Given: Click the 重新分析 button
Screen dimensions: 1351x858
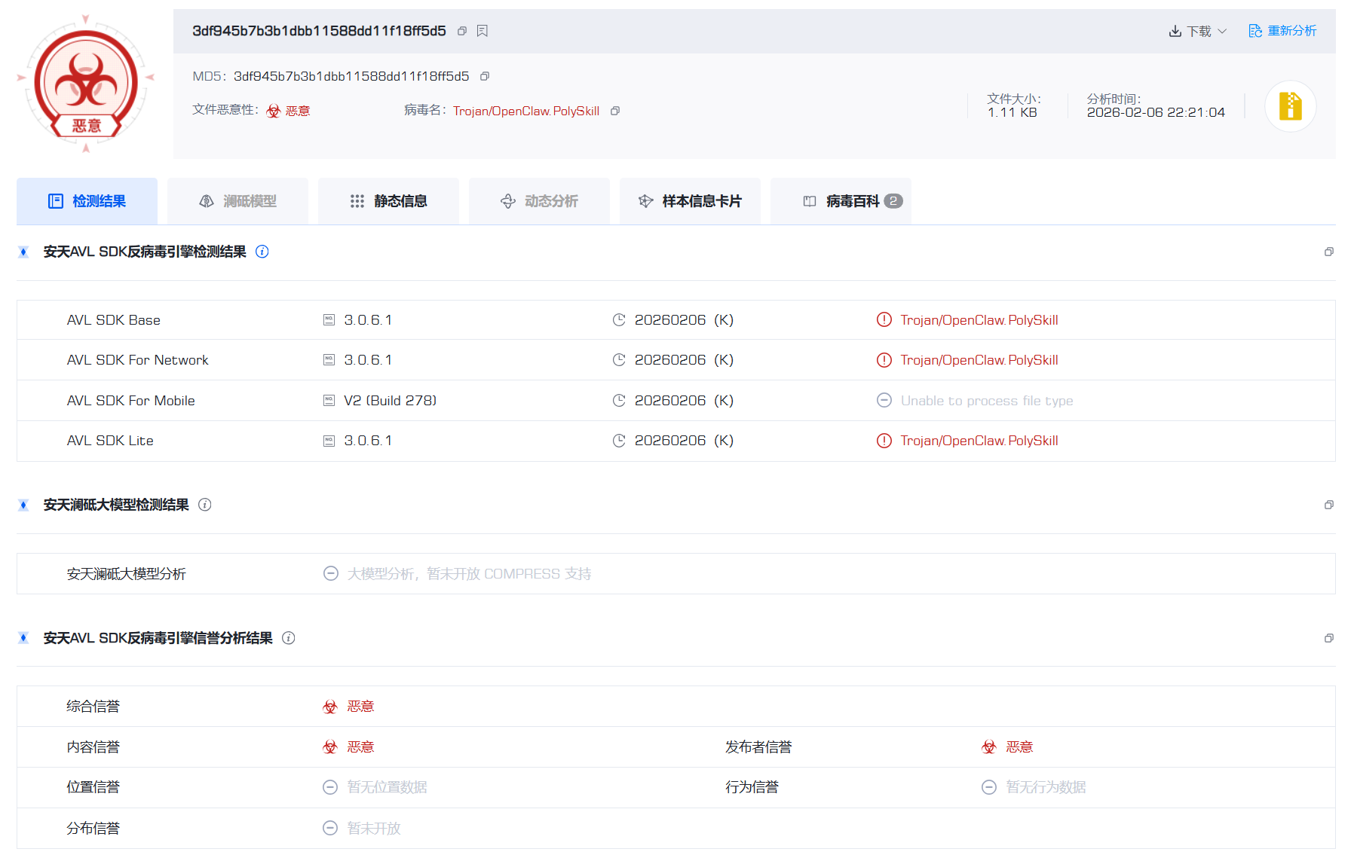Looking at the screenshot, I should [x=1282, y=31].
